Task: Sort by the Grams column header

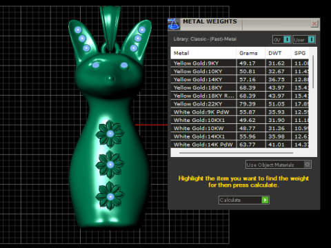Action: (x=250, y=53)
